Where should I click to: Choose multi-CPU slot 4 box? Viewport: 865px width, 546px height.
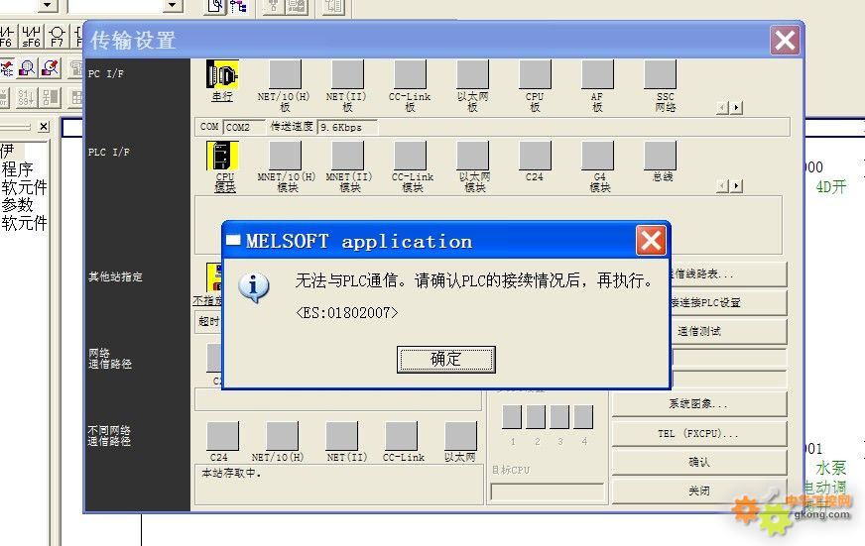point(583,417)
